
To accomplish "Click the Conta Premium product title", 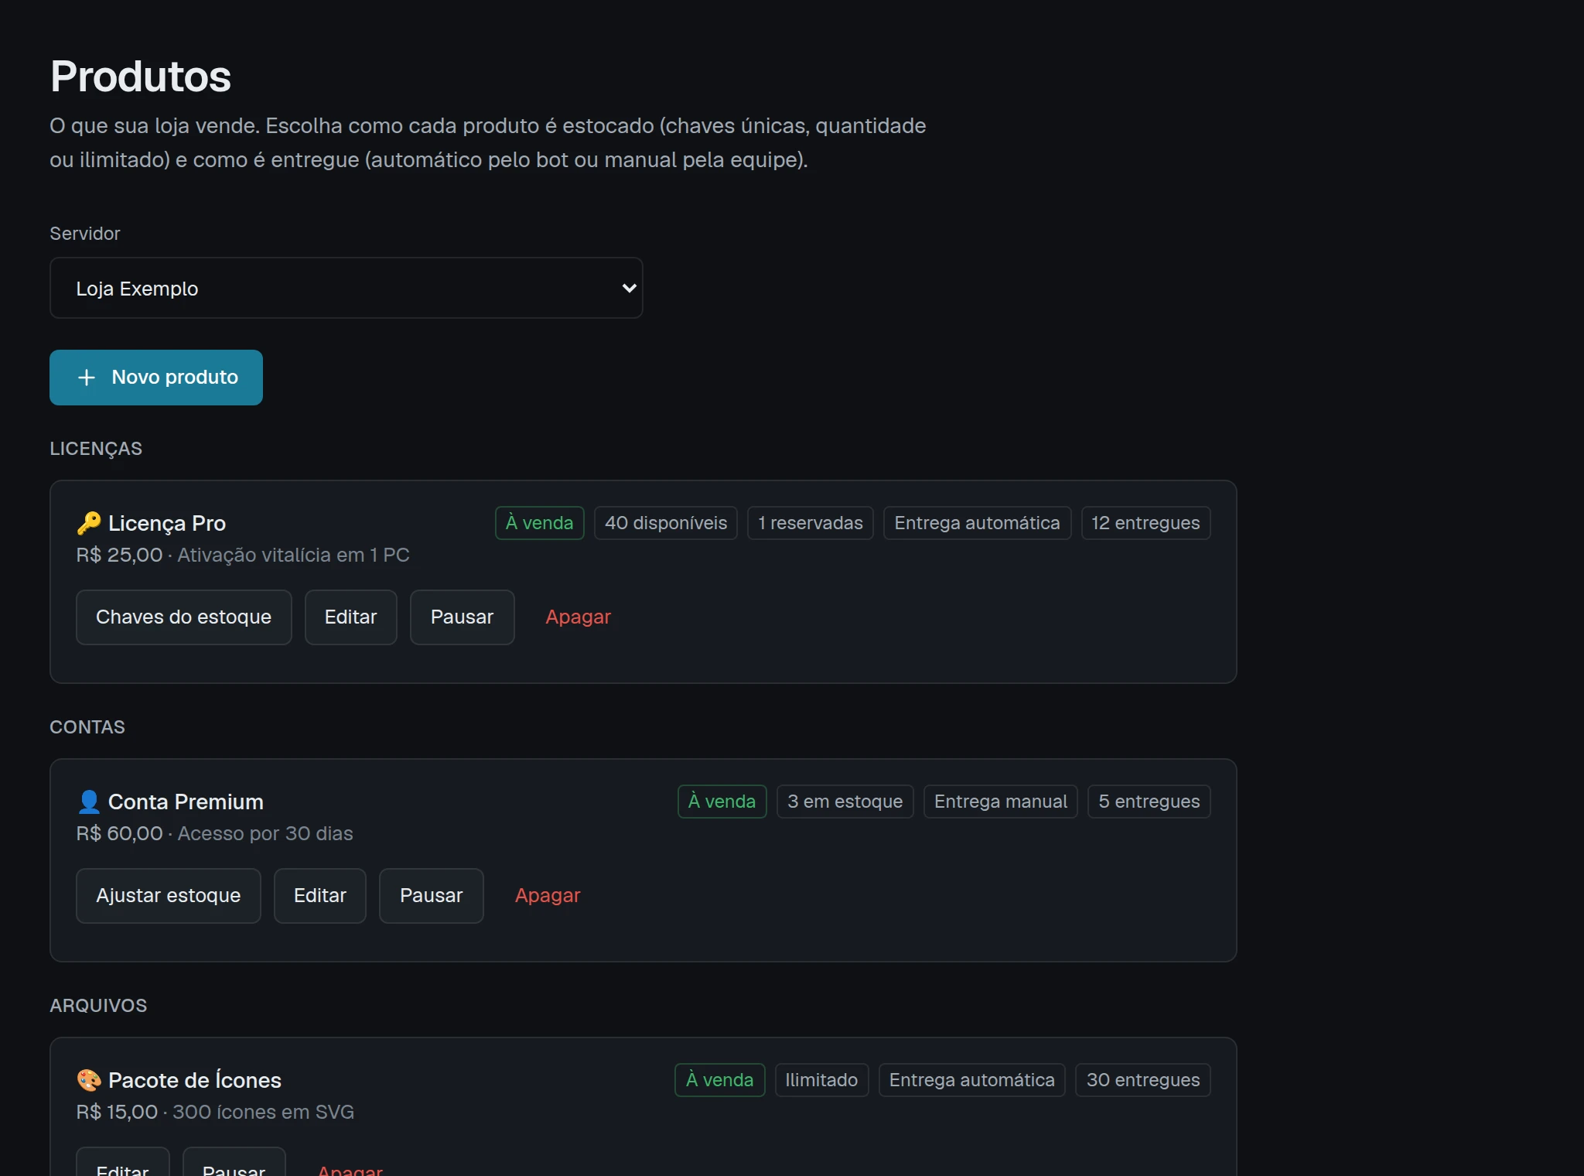I will tap(186, 802).
